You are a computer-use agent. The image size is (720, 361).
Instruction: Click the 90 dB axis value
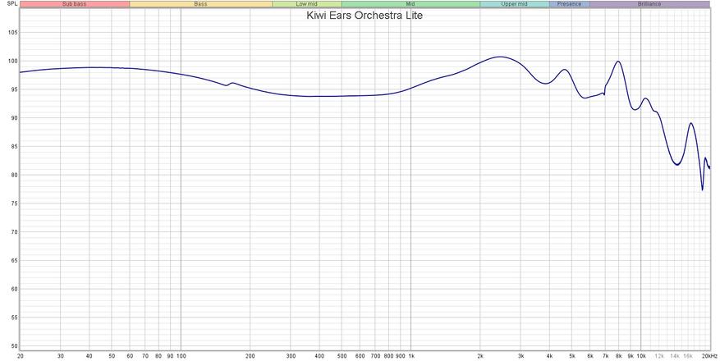[x=14, y=118]
